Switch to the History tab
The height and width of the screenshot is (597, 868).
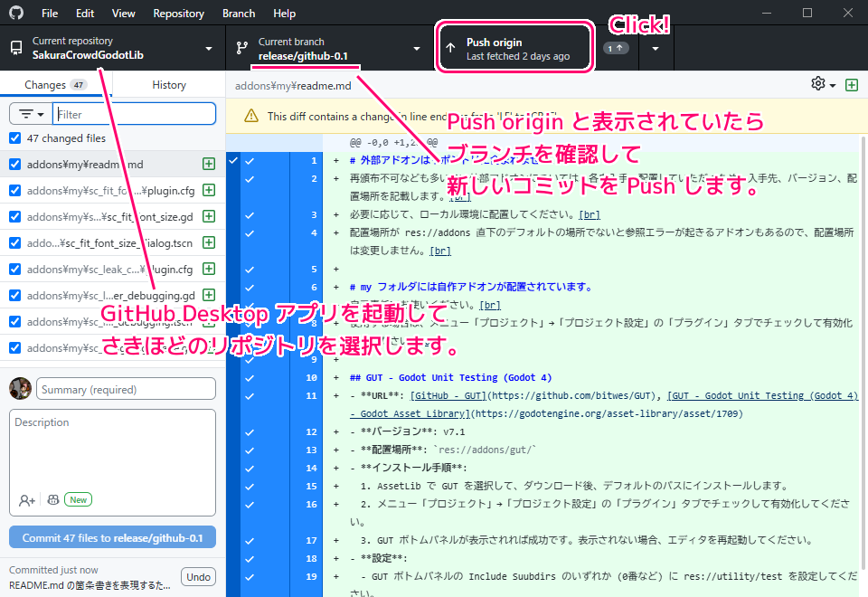(169, 85)
